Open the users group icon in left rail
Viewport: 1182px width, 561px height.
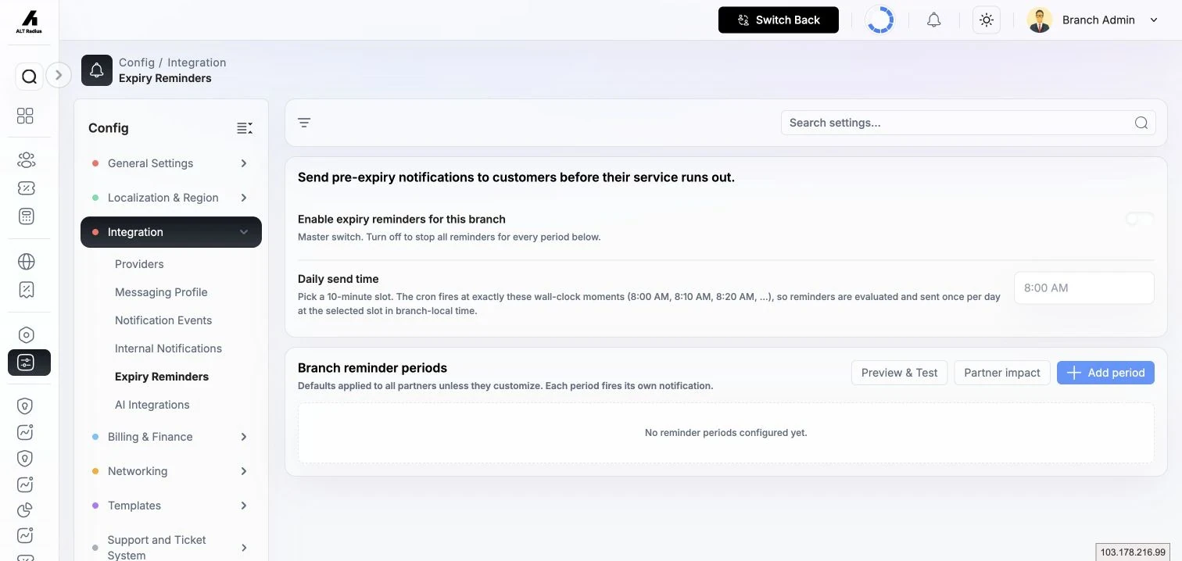[x=26, y=160]
